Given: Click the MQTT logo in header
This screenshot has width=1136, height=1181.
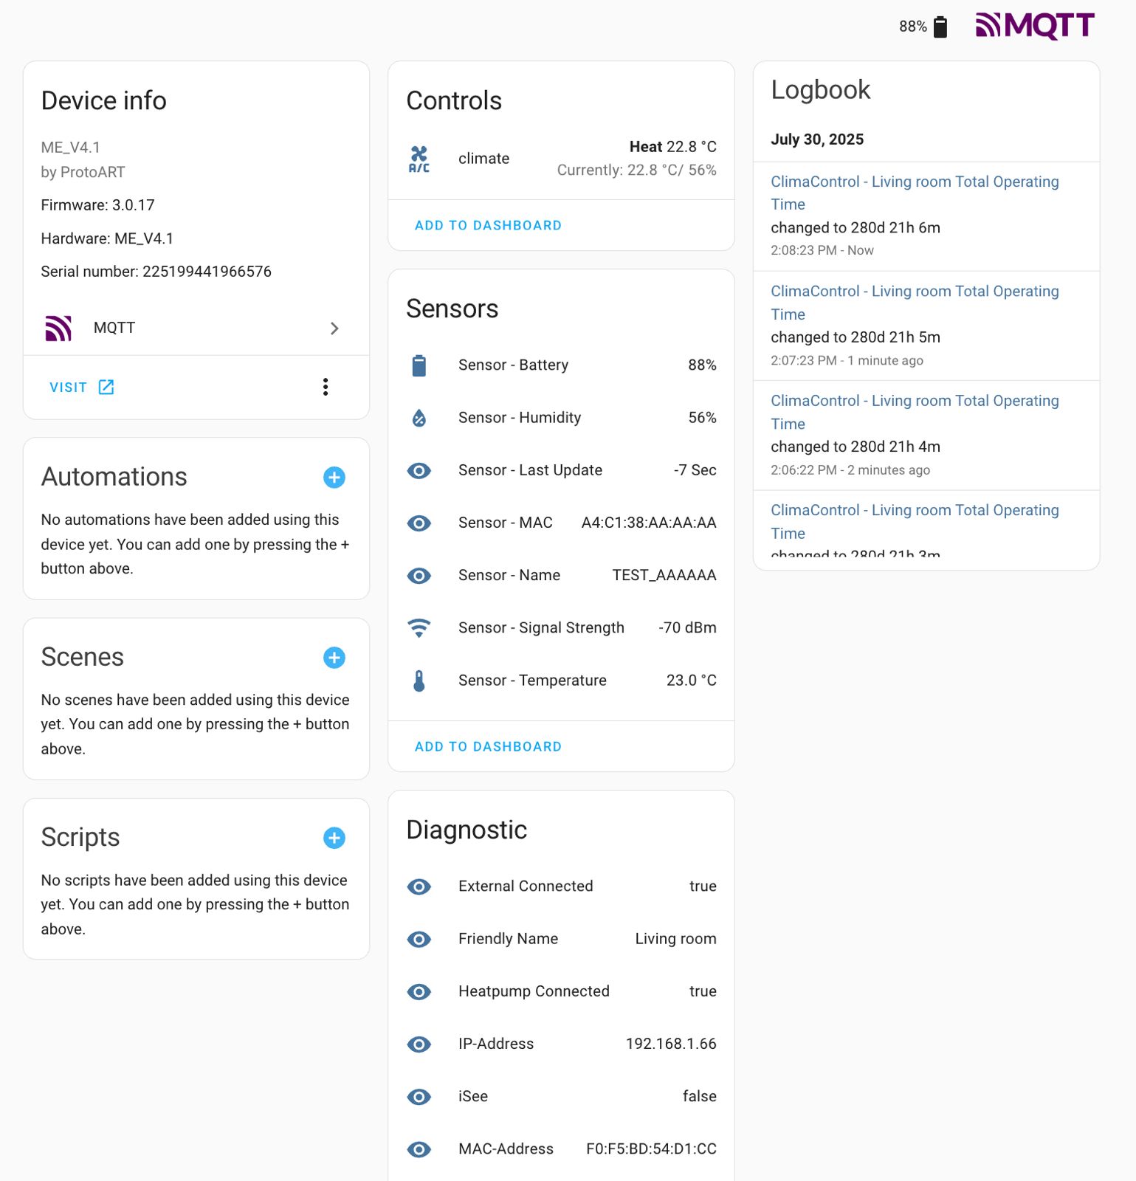Looking at the screenshot, I should [1035, 27].
